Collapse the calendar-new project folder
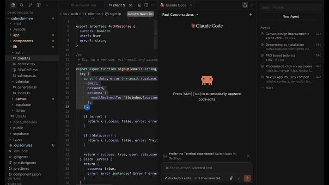Viewport: 329px width, 185px height. pos(9,18)
